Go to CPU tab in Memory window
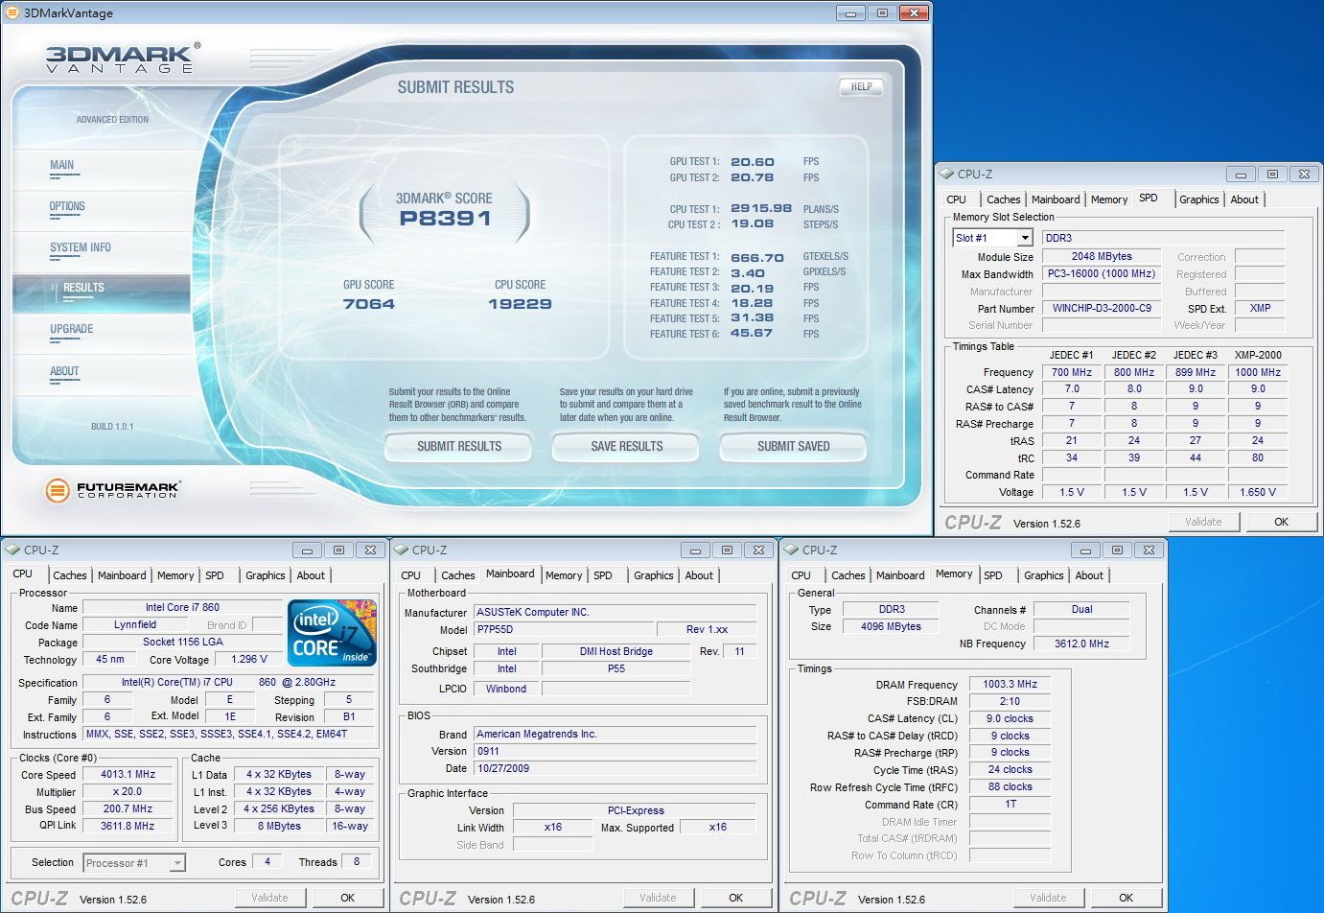 tap(801, 575)
